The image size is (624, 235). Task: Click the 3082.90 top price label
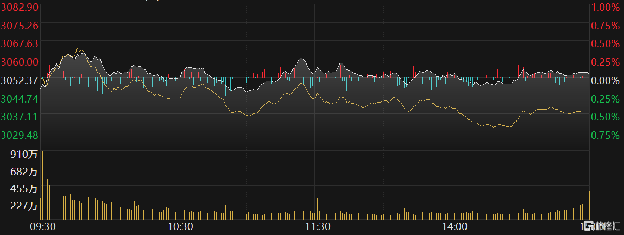pos(20,7)
